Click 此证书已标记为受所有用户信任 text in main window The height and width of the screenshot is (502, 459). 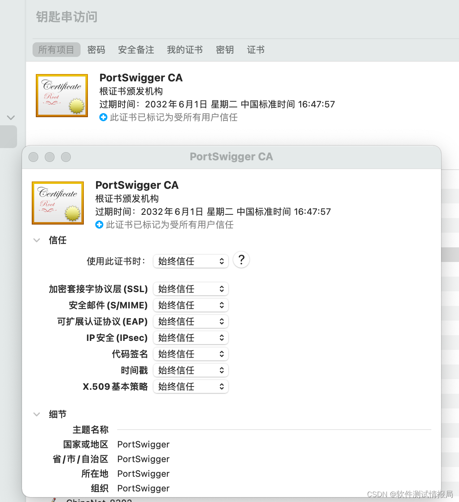pos(174,117)
